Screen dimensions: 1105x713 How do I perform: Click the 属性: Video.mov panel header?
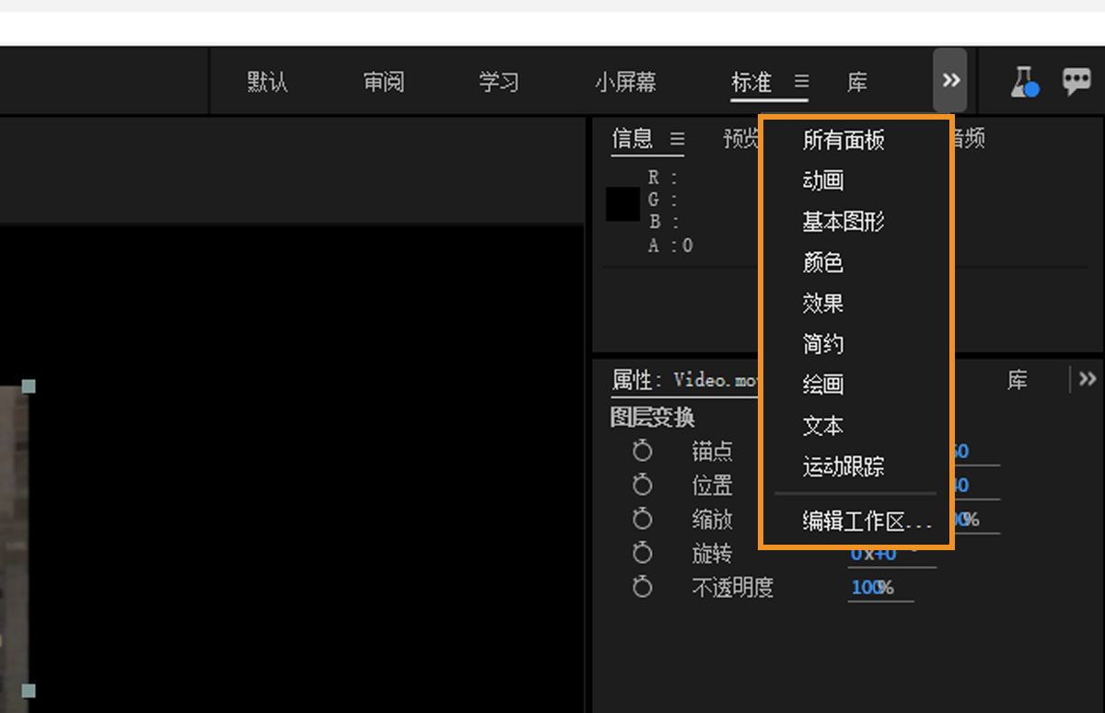point(684,378)
